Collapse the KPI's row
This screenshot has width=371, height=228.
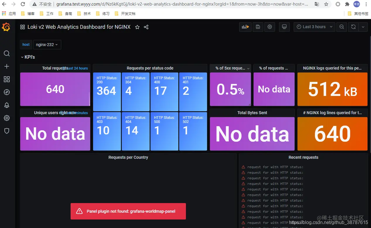coord(28,57)
